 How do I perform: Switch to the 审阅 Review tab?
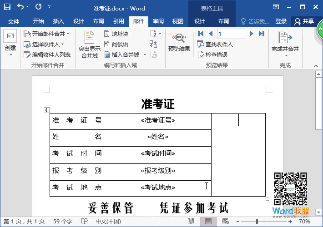158,21
